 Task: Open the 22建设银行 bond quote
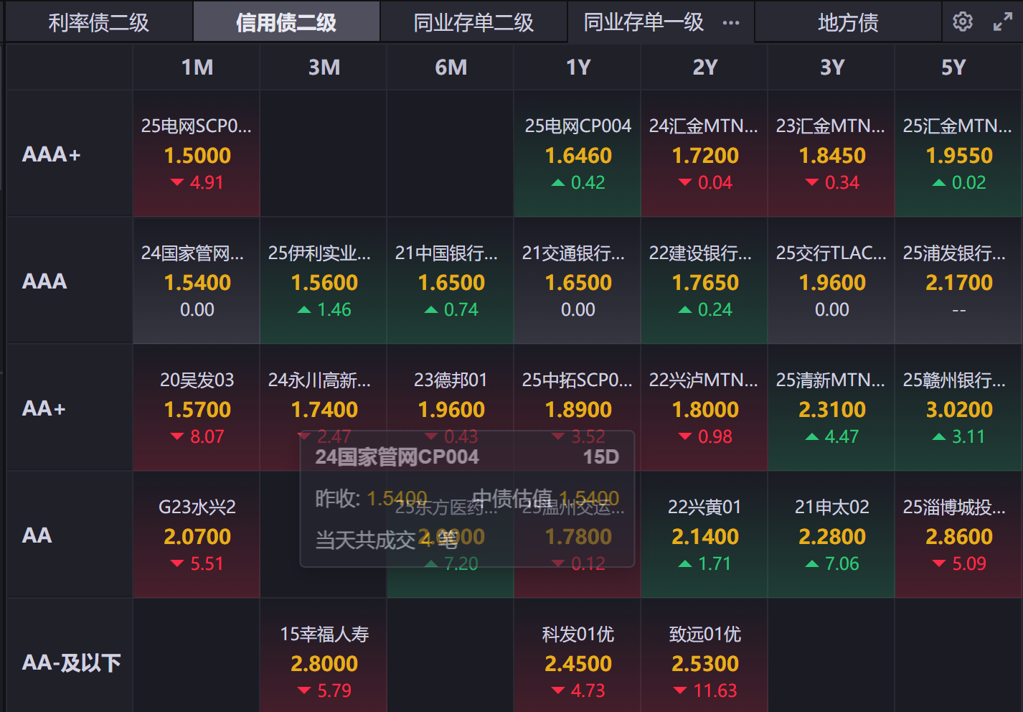(704, 281)
